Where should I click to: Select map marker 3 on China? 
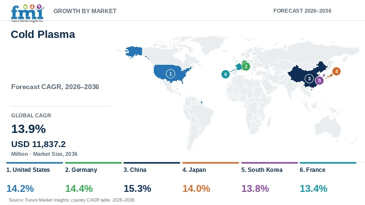click(x=309, y=79)
